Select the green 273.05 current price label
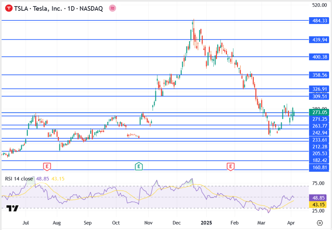 (x=320, y=112)
